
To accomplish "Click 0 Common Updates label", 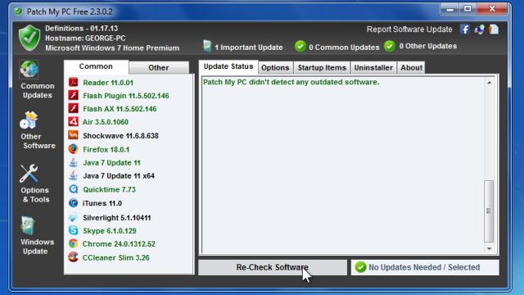I will pyautogui.click(x=344, y=48).
